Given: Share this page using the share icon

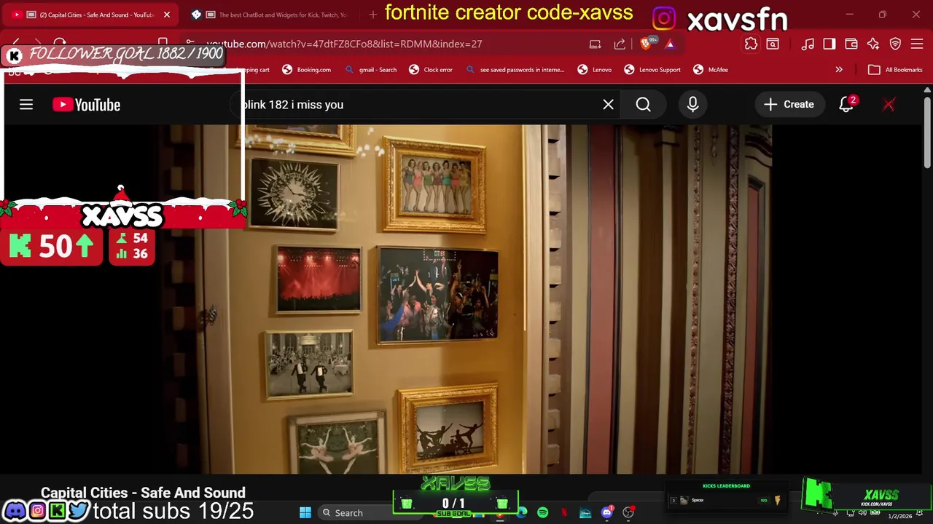Looking at the screenshot, I should click(620, 44).
